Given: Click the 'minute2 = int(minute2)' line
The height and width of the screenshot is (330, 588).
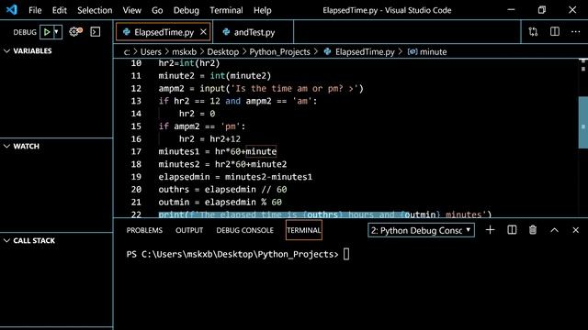Looking at the screenshot, I should pos(214,76).
